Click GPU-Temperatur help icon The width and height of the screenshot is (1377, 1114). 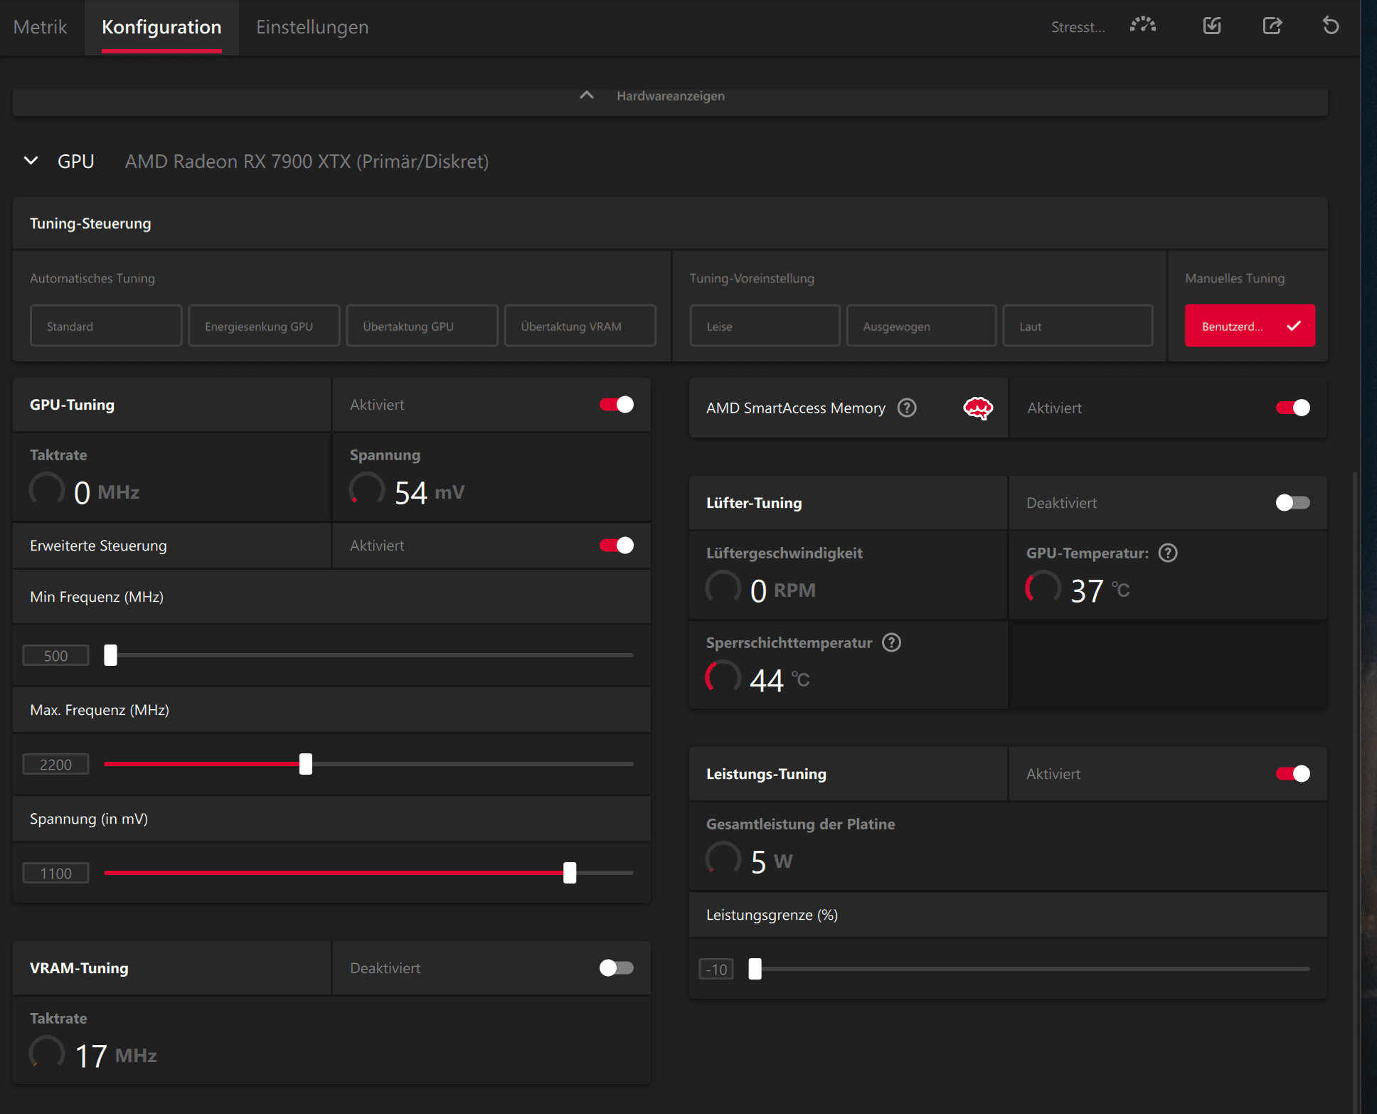pyautogui.click(x=1168, y=553)
